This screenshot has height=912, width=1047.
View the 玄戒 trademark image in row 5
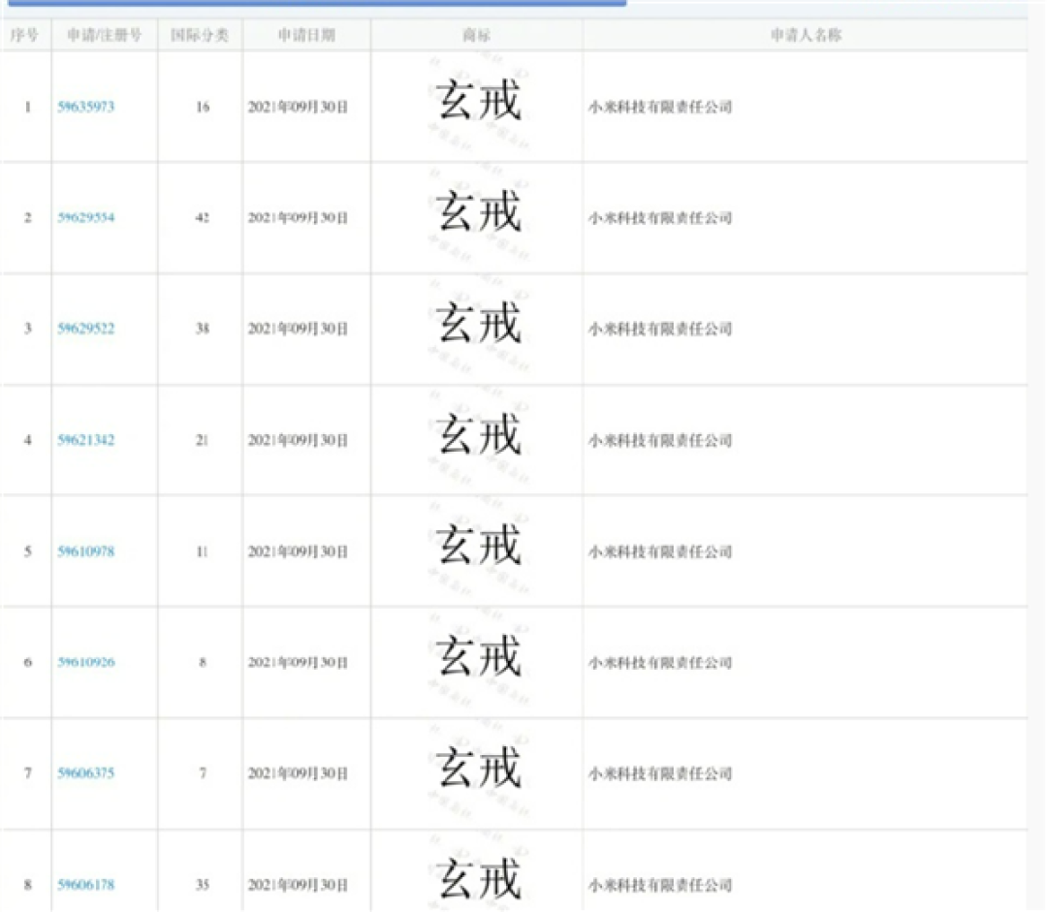point(478,545)
